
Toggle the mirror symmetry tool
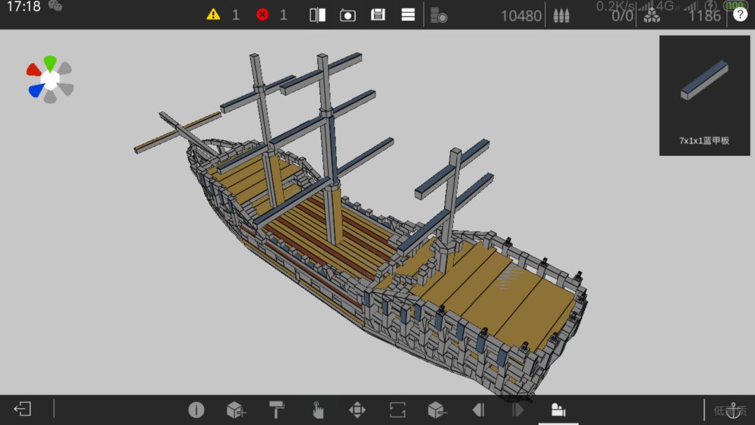pos(317,15)
